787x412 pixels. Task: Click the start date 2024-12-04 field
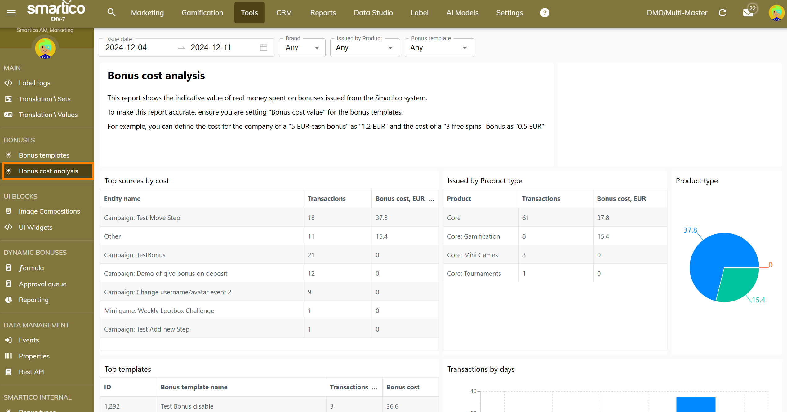pos(126,47)
